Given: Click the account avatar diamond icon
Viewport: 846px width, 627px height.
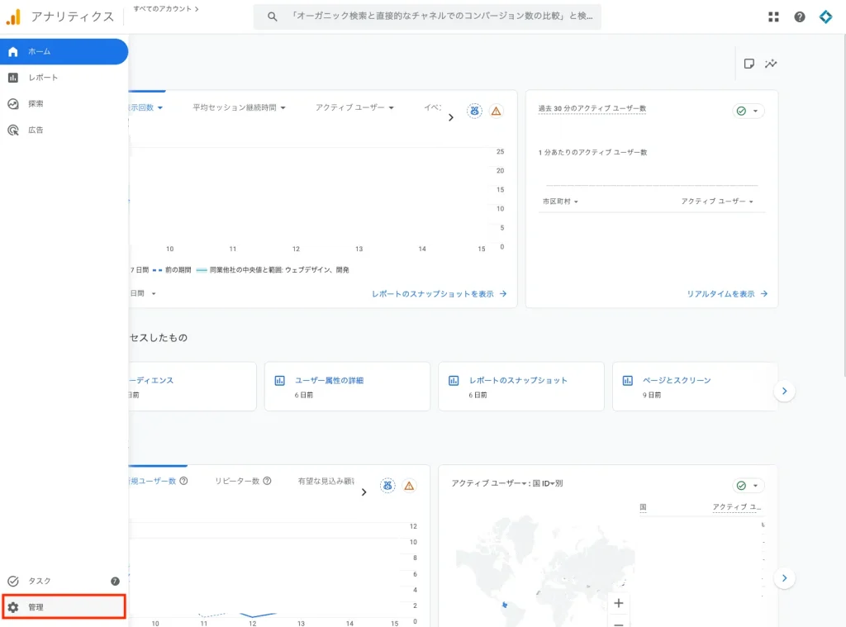Looking at the screenshot, I should coord(825,17).
